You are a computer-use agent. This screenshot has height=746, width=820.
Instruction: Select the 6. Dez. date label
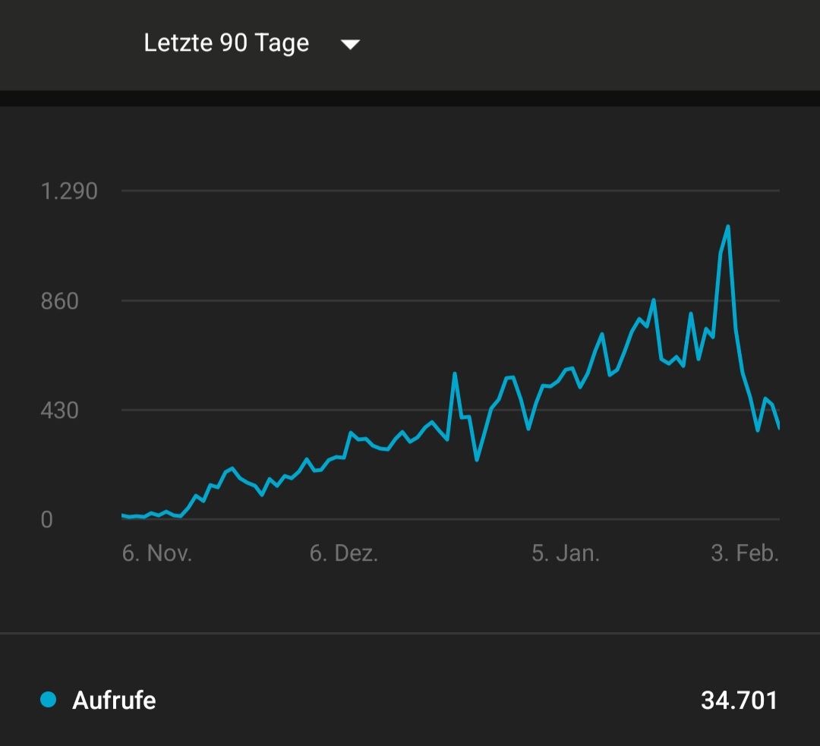pyautogui.click(x=344, y=553)
